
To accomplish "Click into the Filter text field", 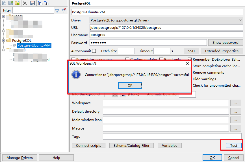I will click(33, 10).
